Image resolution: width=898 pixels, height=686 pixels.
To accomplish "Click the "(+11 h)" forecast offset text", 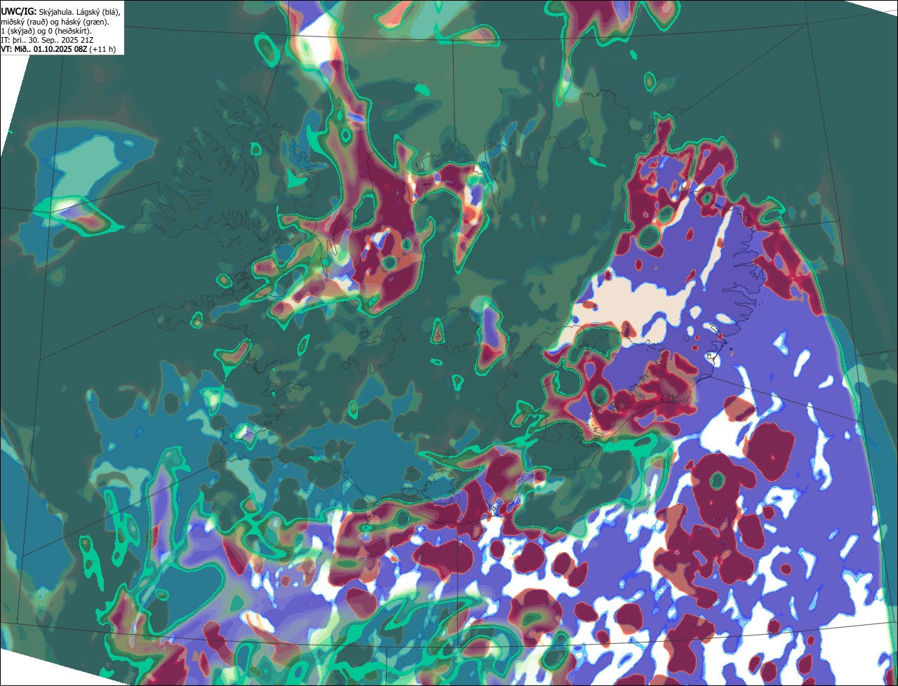I will (x=102, y=49).
